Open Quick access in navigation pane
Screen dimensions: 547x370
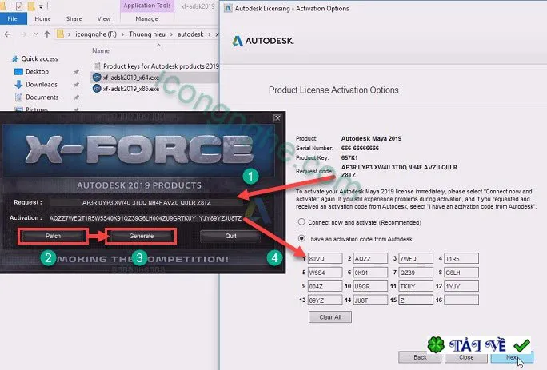point(39,58)
